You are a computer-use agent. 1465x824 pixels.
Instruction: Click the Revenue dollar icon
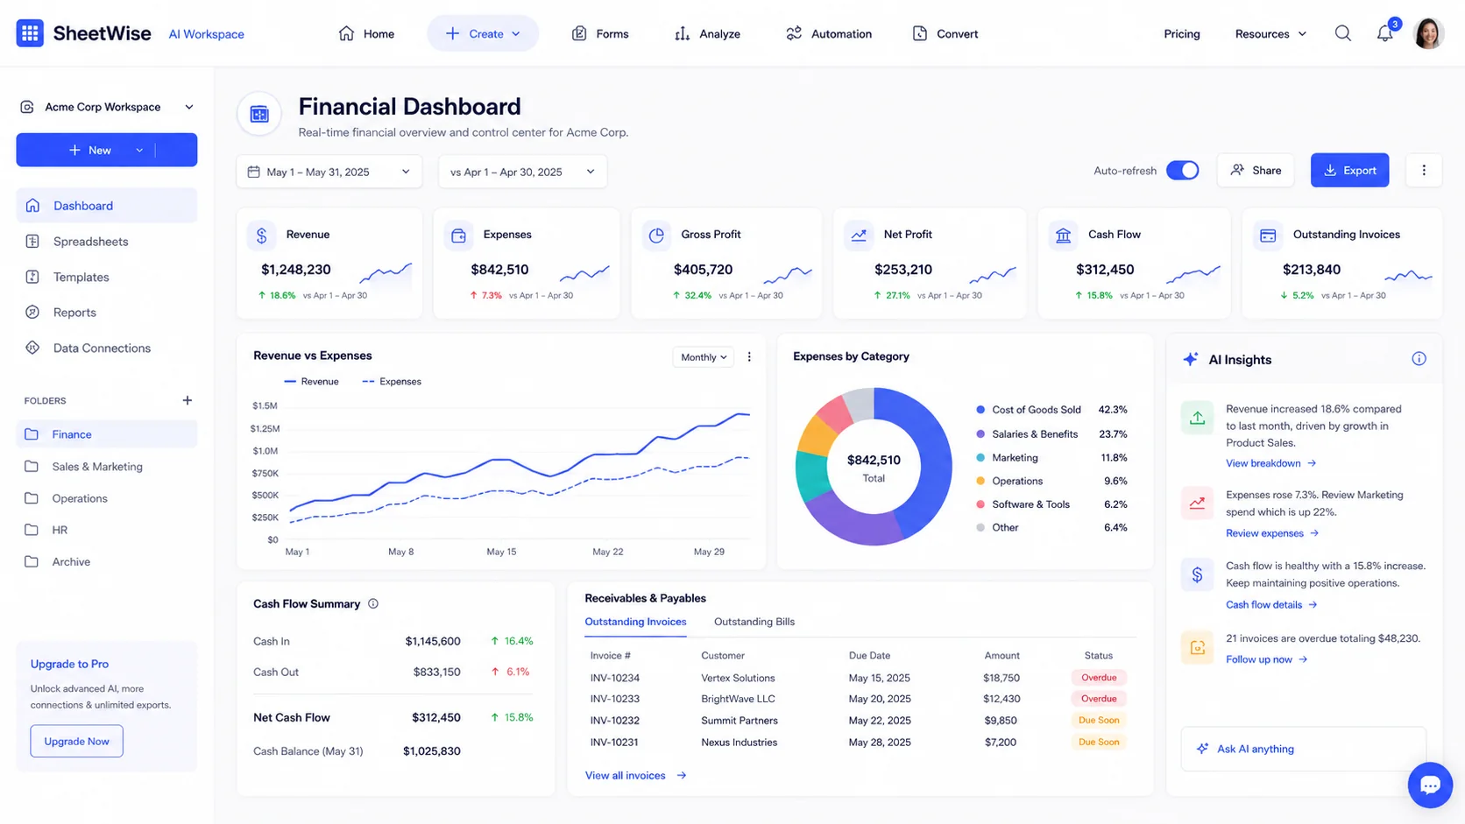coord(261,235)
